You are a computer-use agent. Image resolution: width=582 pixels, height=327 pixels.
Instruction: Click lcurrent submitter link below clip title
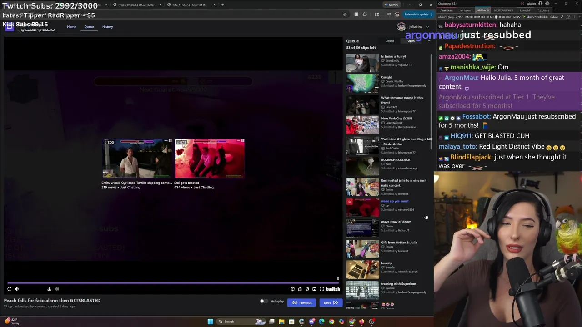coord(40,307)
